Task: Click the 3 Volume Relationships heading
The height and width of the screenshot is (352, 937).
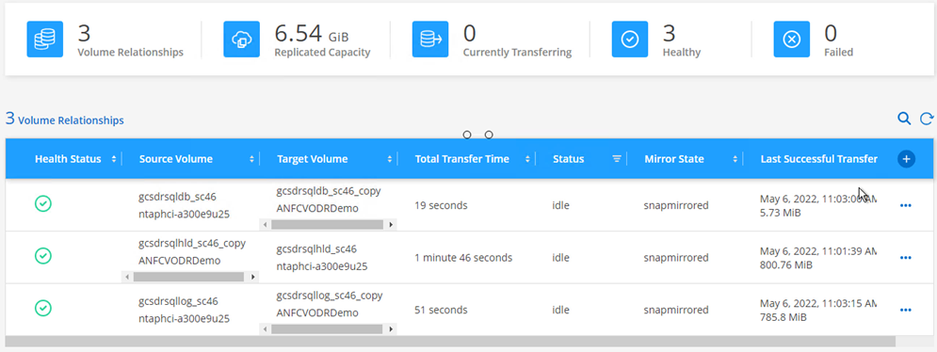Action: pyautogui.click(x=65, y=119)
